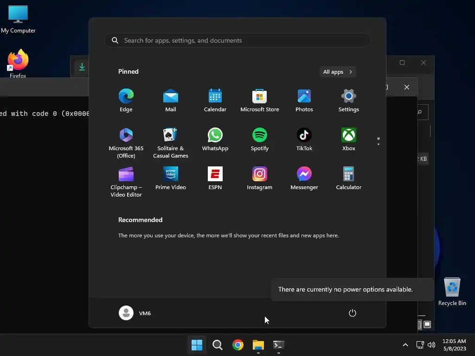Launch the Calculator app

click(x=349, y=178)
